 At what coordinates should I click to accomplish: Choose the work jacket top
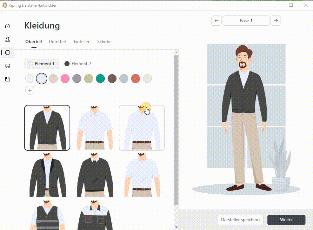click(95, 215)
